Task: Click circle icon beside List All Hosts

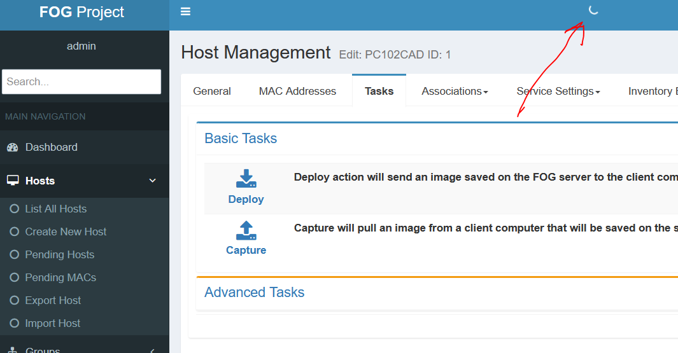Action: [14, 209]
